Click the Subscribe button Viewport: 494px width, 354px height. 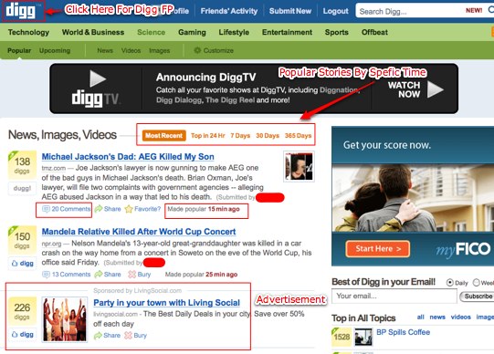478,297
